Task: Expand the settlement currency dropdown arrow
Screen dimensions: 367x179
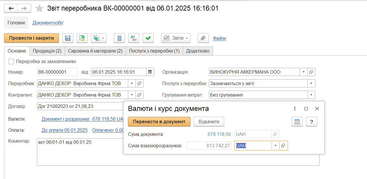Action: pos(275,146)
